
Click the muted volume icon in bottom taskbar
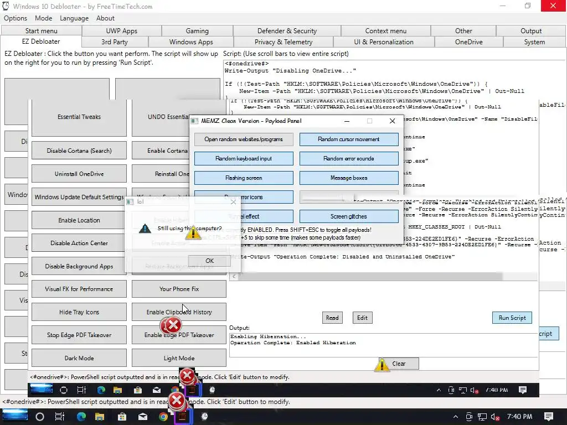(x=496, y=417)
